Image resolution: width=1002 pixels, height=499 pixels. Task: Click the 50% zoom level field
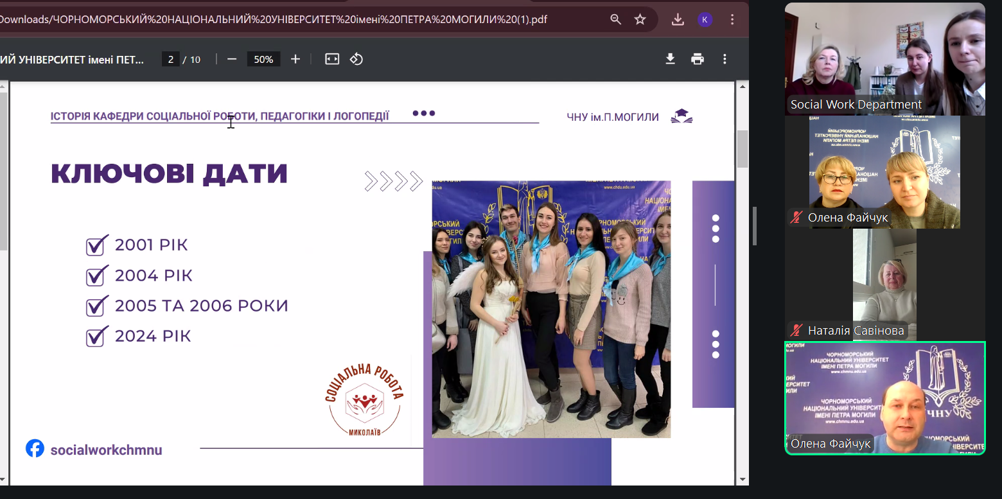pos(263,59)
